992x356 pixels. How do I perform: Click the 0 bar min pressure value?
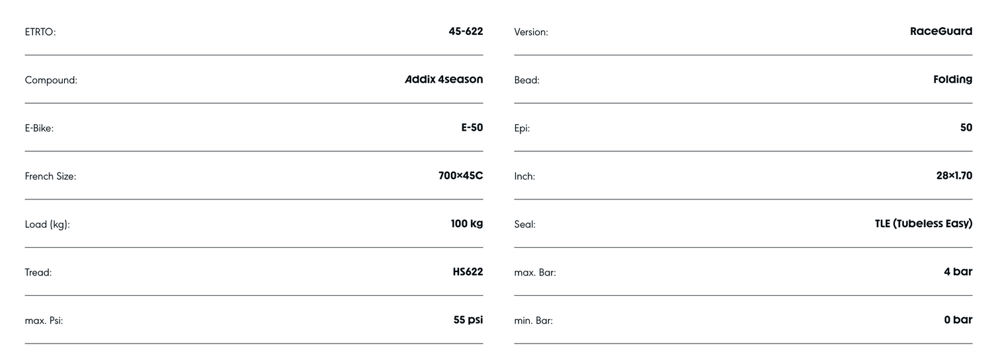click(958, 320)
